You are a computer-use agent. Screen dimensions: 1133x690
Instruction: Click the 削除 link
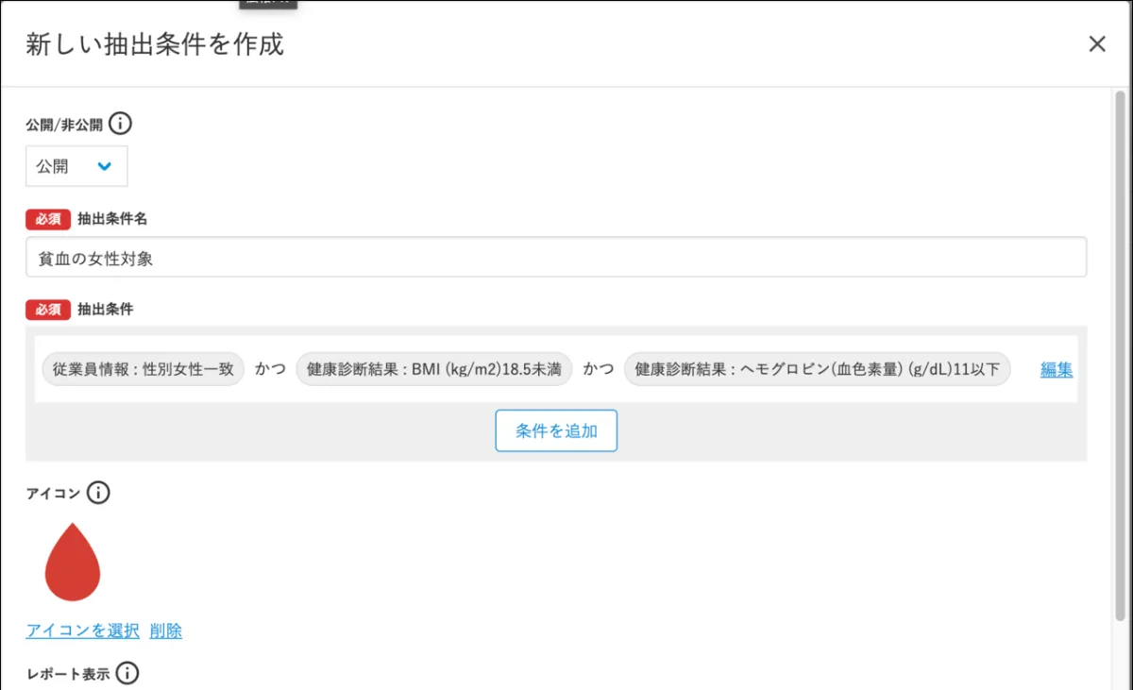tap(166, 631)
